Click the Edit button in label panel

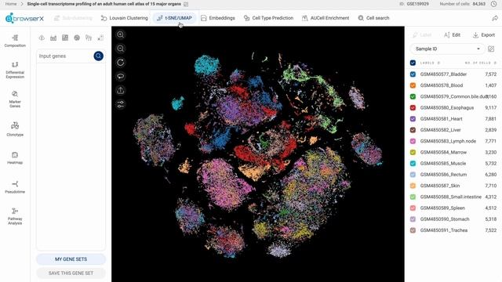[x=452, y=34]
